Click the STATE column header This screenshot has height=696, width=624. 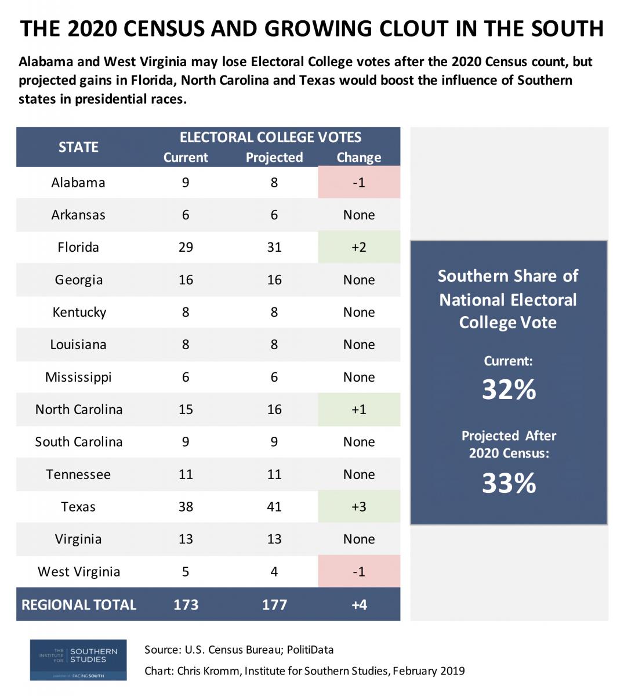click(x=78, y=147)
